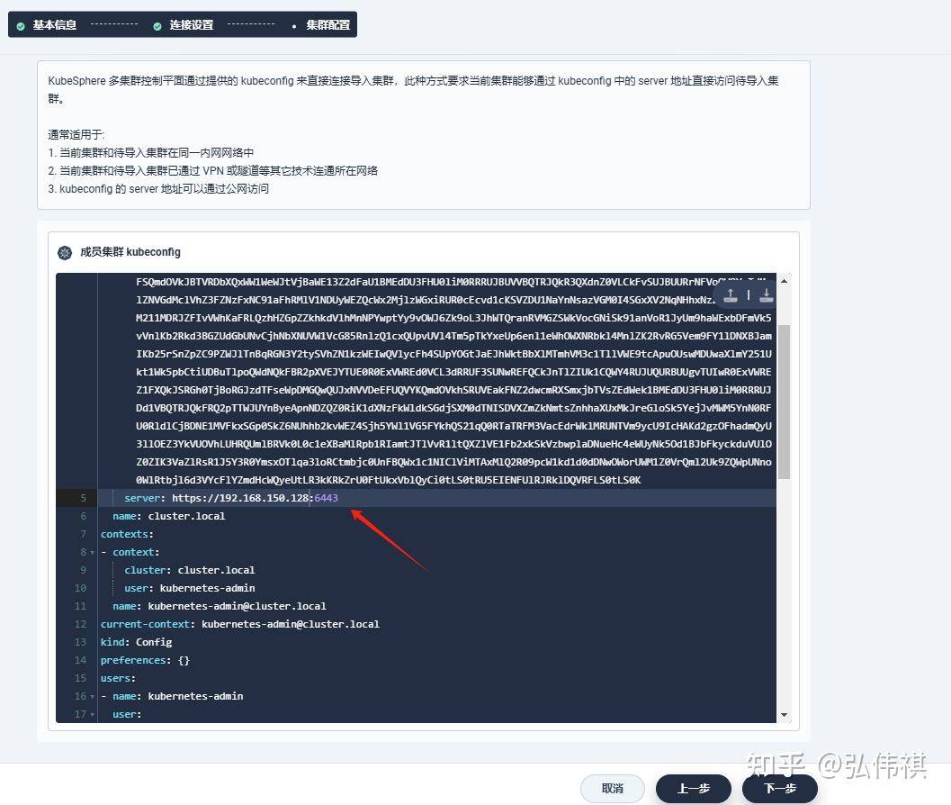Click 'user: kubernetes-admin' on line 10
This screenshot has width=951, height=805.
pyautogui.click(x=189, y=588)
